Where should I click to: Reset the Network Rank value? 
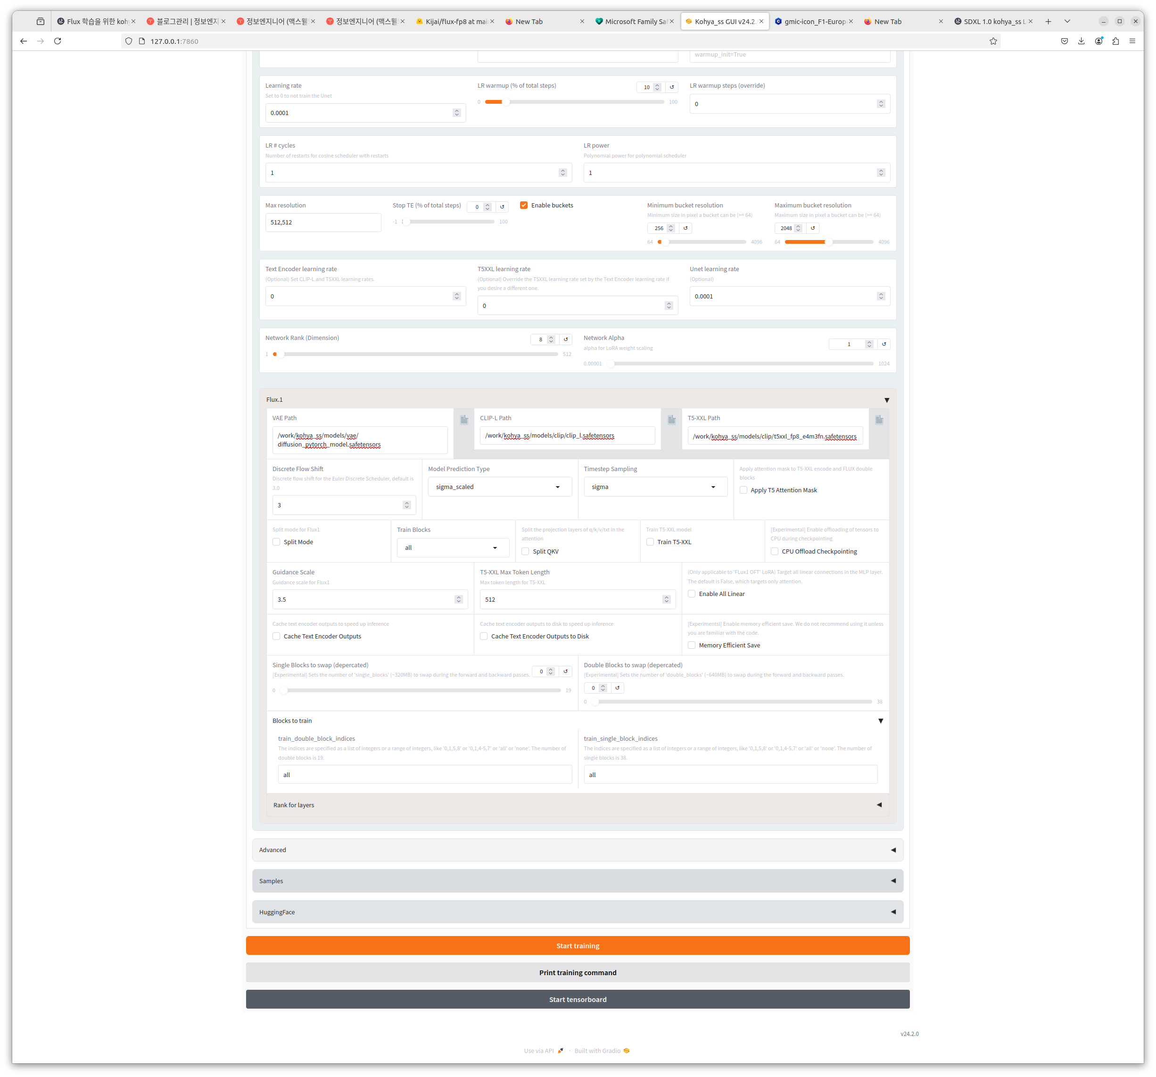coord(566,340)
